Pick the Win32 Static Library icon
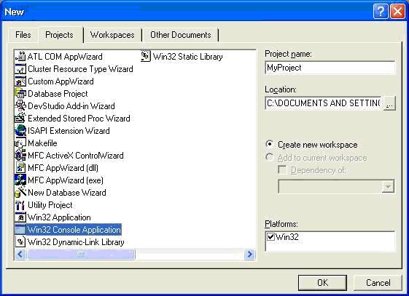The image size is (409, 296). click(146, 57)
